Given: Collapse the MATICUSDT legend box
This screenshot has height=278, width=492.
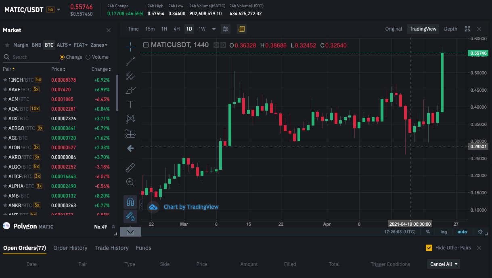Looking at the screenshot, I should [x=146, y=45].
